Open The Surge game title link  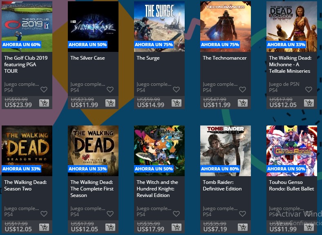[x=148, y=58]
